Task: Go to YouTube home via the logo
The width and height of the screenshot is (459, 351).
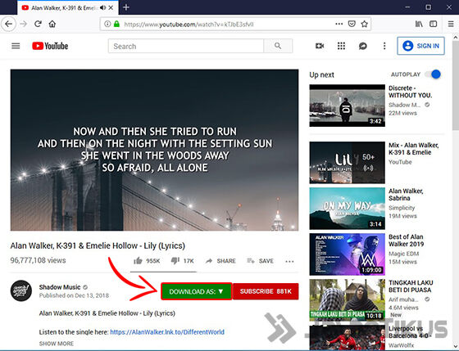Action: click(x=50, y=46)
